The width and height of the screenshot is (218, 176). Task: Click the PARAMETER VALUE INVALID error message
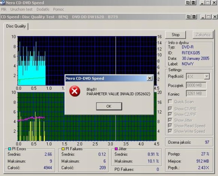(118, 94)
